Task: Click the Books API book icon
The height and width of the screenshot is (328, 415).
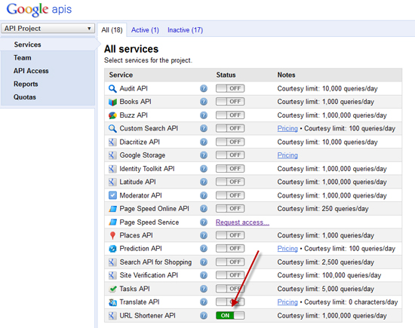Action: click(x=112, y=102)
